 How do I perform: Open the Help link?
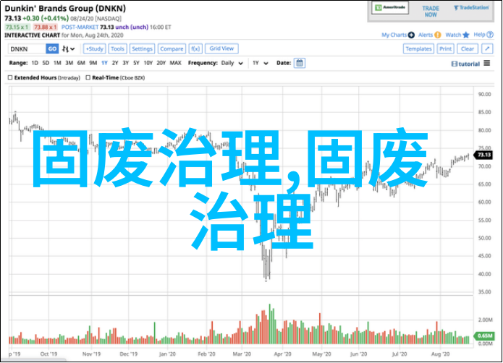479,35
